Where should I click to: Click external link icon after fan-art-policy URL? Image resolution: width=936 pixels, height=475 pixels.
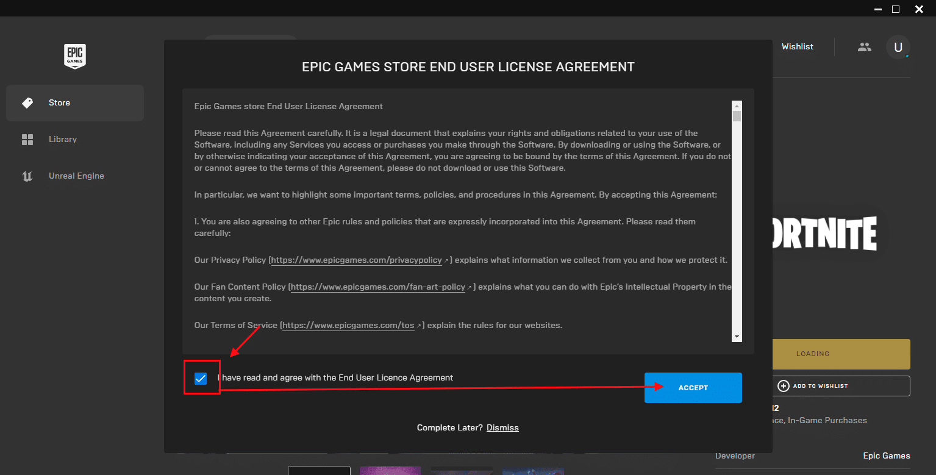(470, 287)
